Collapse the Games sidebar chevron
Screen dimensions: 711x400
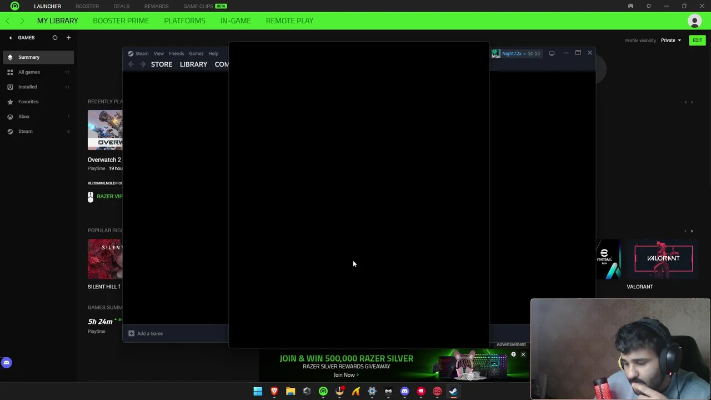click(x=11, y=38)
